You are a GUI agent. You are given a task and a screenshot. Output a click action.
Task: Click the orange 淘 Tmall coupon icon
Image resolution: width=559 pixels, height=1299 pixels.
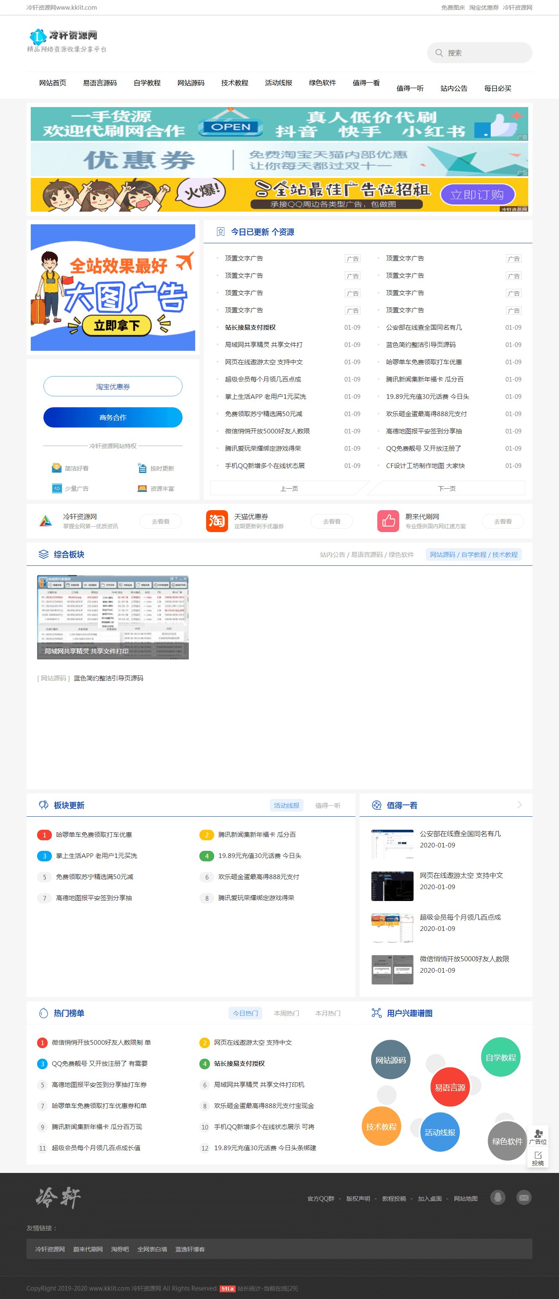click(217, 521)
